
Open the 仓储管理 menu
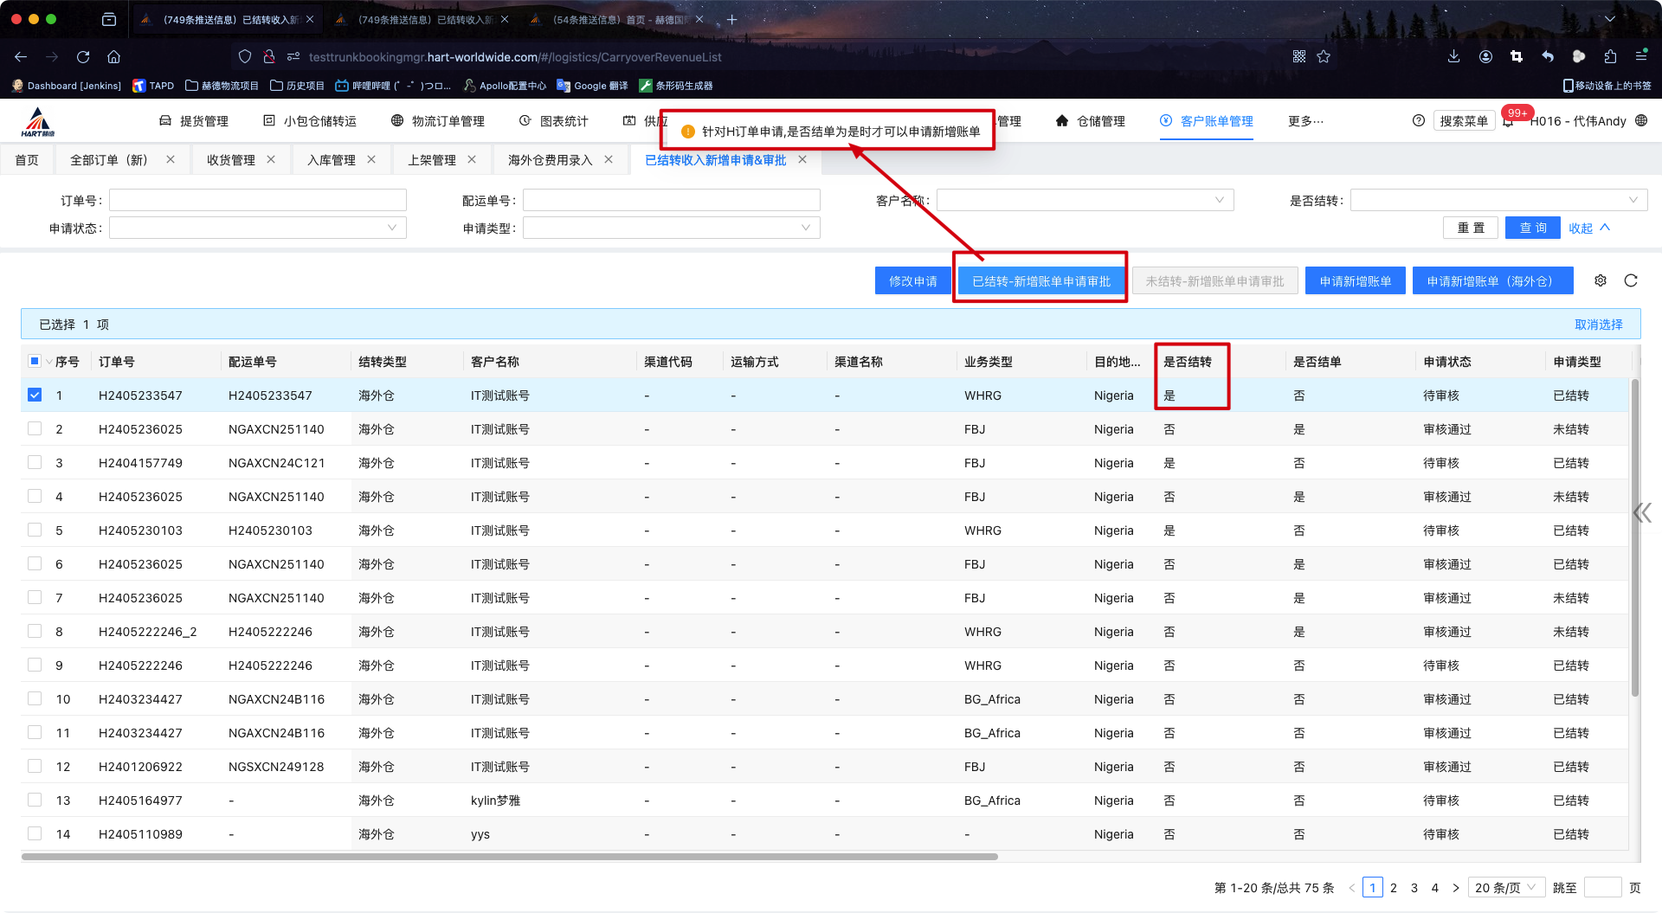pos(1091,121)
